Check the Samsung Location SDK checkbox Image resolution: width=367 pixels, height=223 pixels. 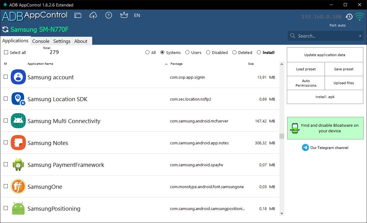6,99
